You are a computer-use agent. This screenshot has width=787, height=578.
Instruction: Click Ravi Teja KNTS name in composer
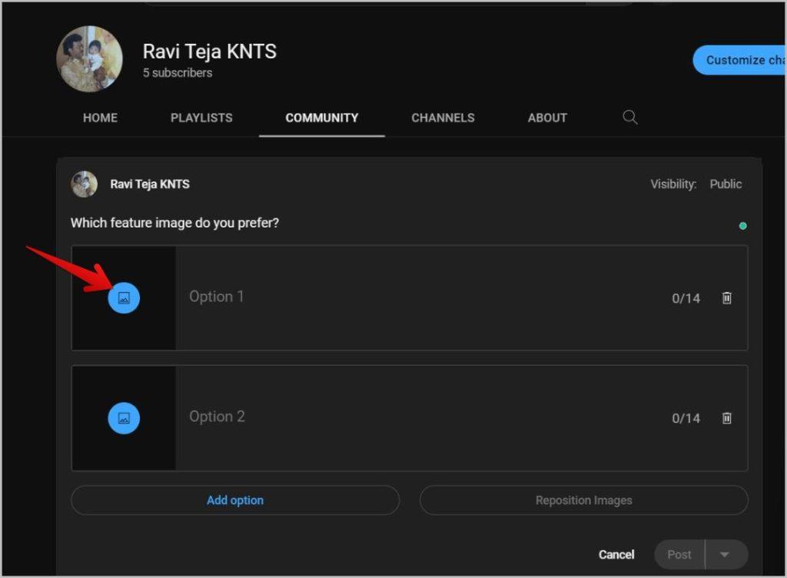pyautogui.click(x=150, y=184)
